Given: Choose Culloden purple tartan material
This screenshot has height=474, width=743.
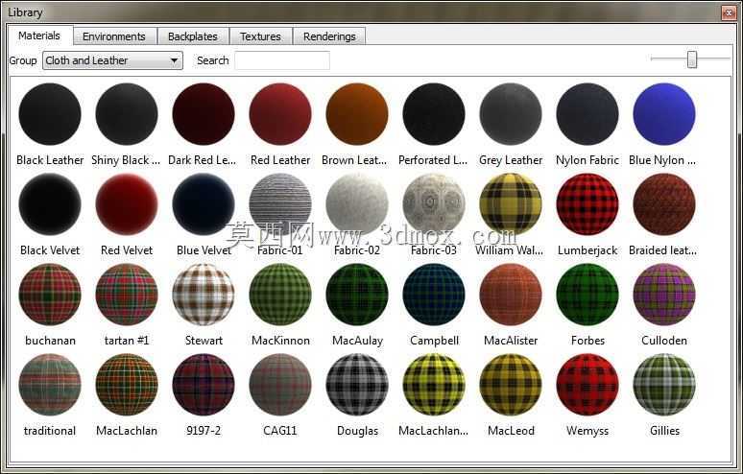Looking at the screenshot, I should (664, 295).
